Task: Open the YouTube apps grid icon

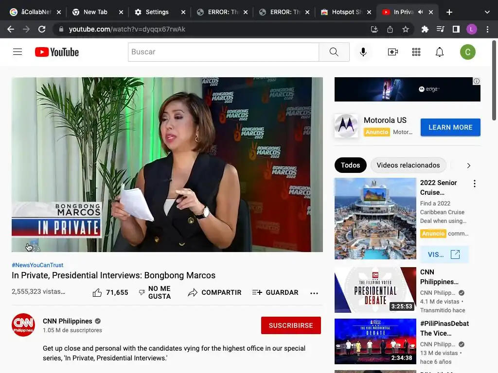Action: pos(416,52)
